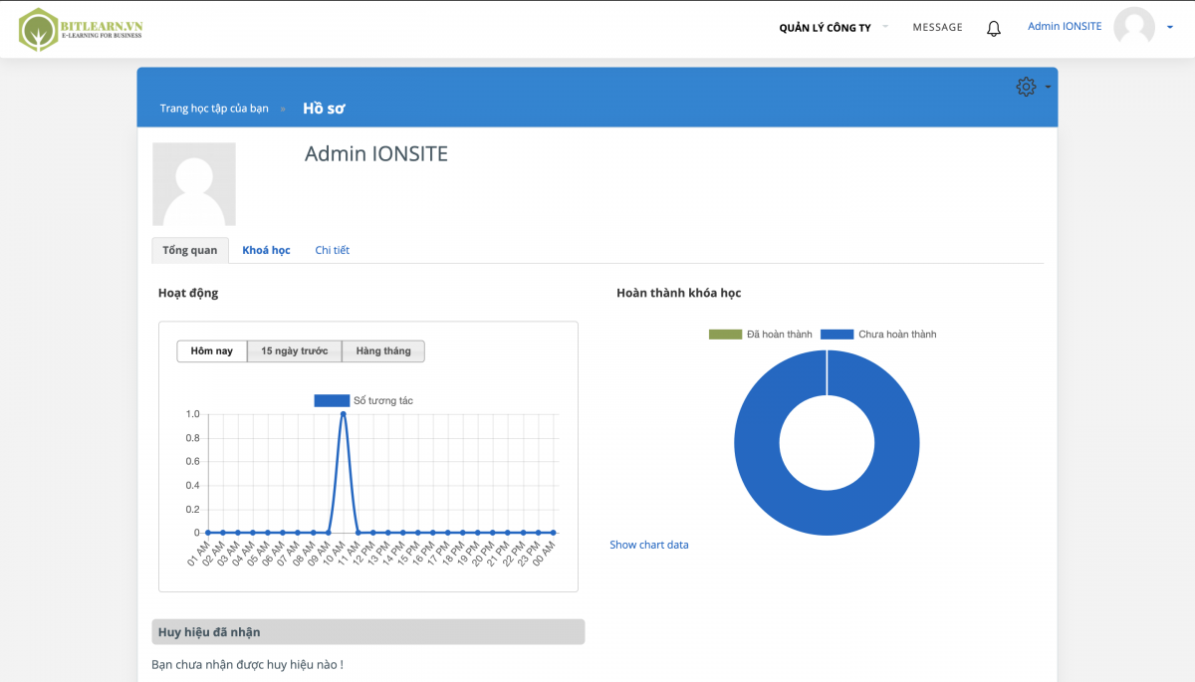Click the Hoạt động section title
Screen dimensions: 1195x682
tap(188, 293)
